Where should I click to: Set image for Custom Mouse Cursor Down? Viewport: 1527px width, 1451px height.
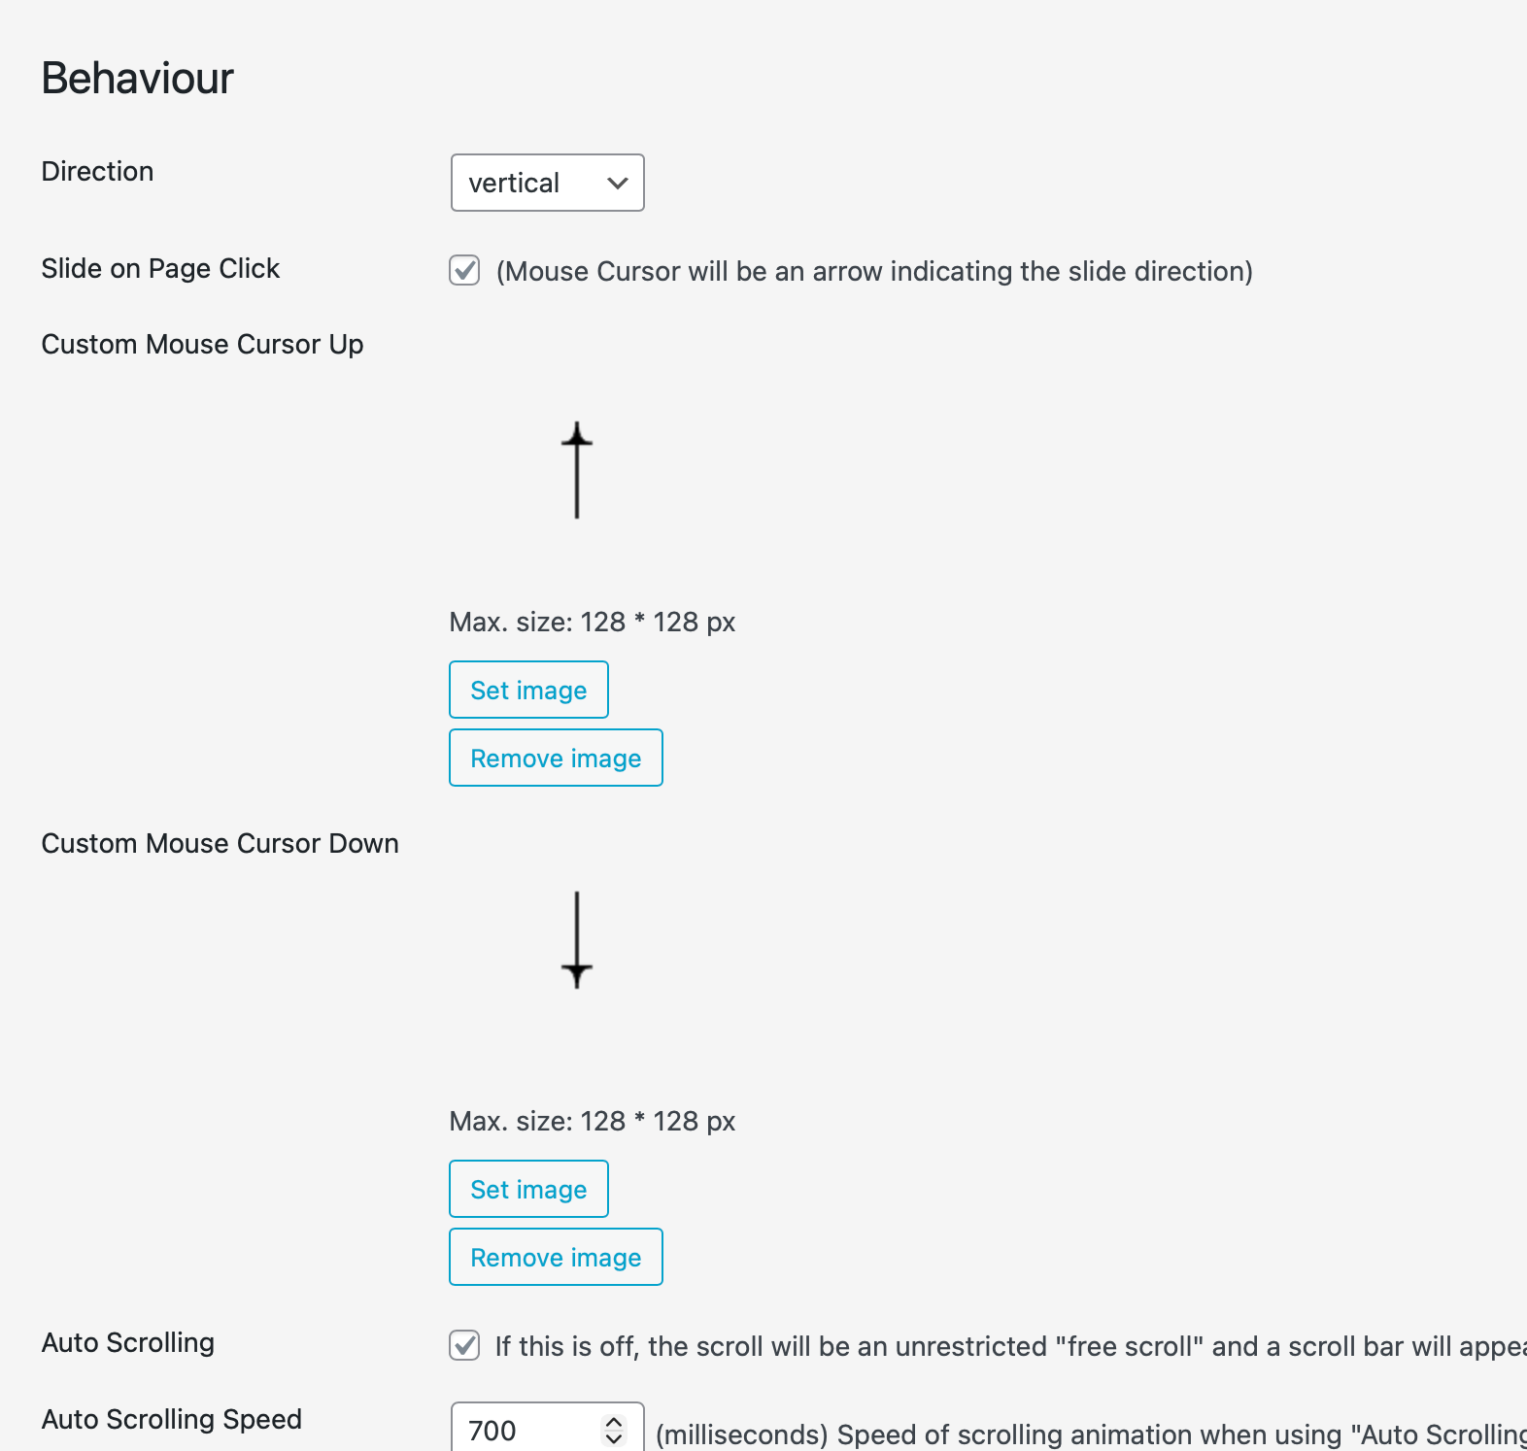click(528, 1189)
